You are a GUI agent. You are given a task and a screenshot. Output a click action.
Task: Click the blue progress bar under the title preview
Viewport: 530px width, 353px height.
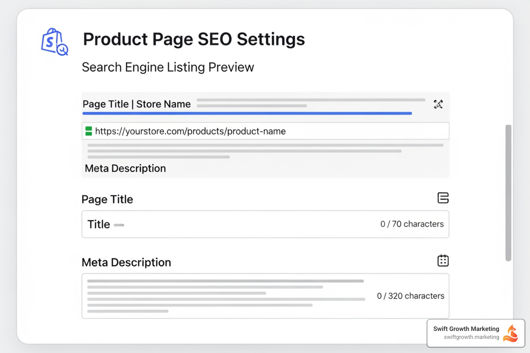pyautogui.click(x=246, y=113)
